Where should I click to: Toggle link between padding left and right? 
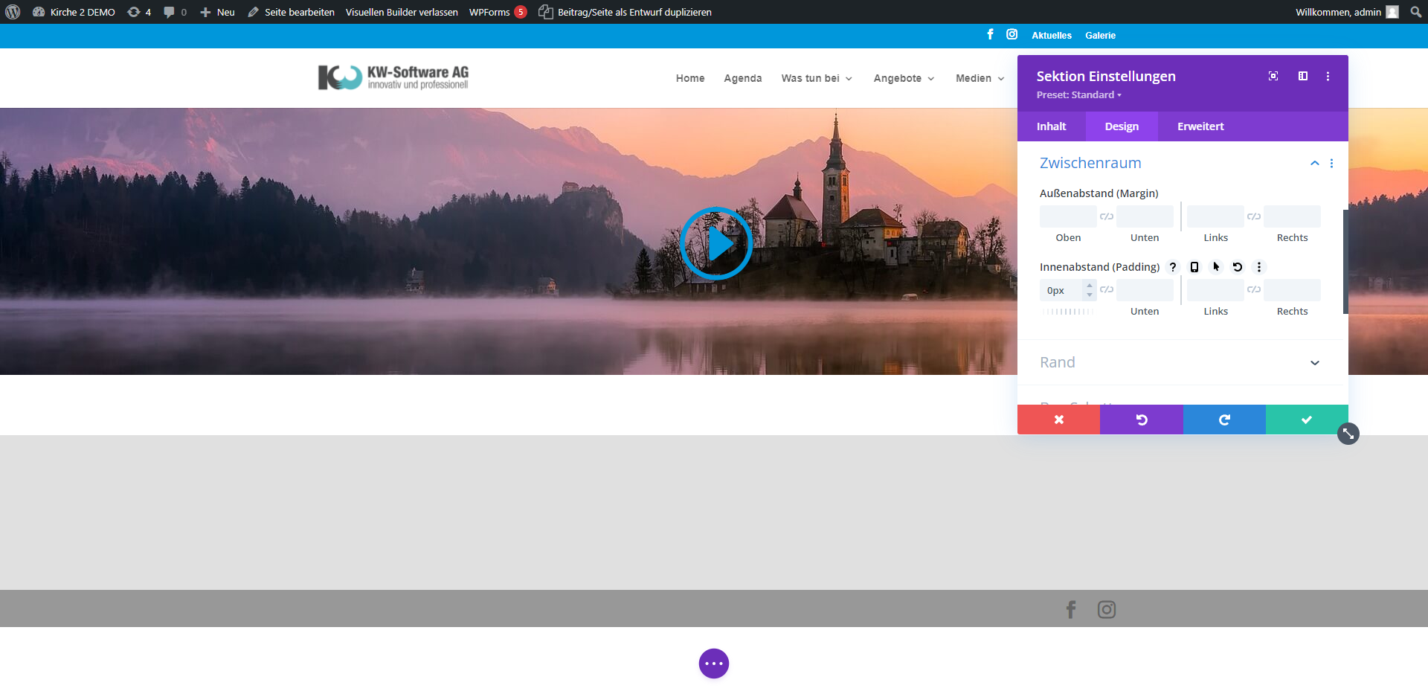(x=1254, y=289)
